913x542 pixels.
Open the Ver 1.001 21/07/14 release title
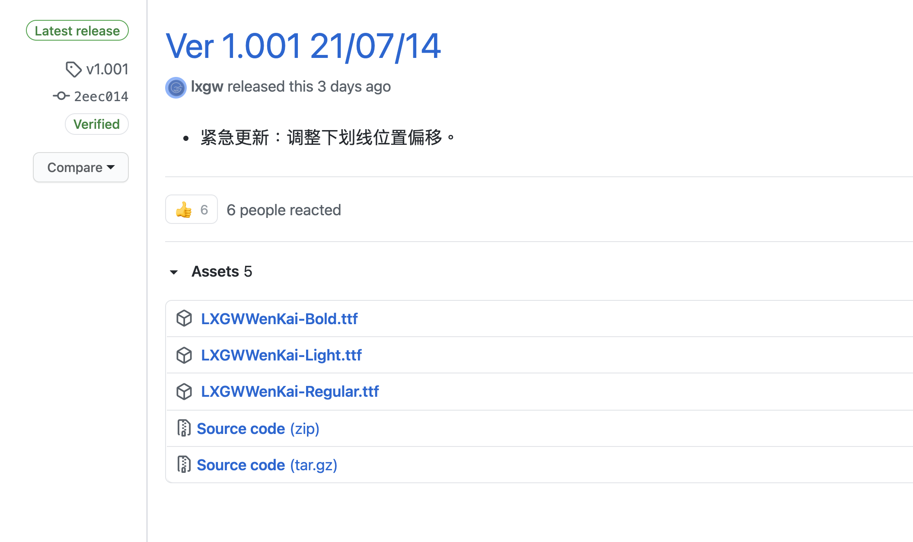[303, 46]
